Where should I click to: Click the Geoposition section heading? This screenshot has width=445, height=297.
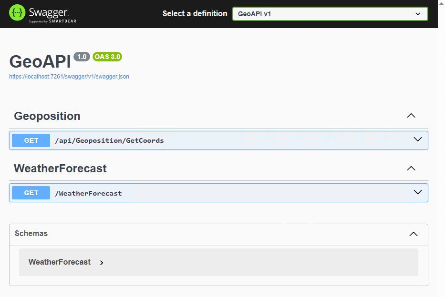pyautogui.click(x=47, y=116)
